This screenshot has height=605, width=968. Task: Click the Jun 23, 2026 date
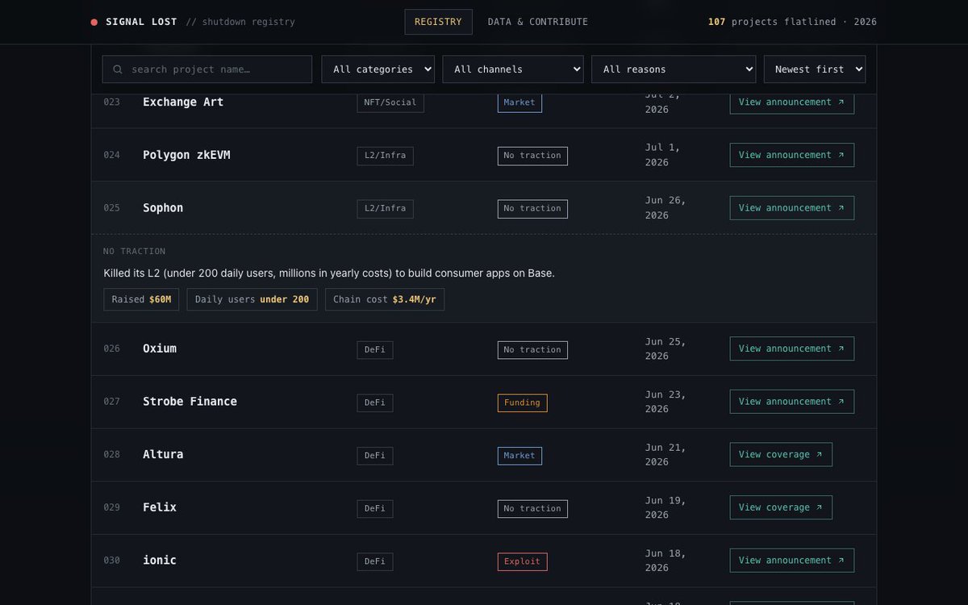click(x=665, y=402)
